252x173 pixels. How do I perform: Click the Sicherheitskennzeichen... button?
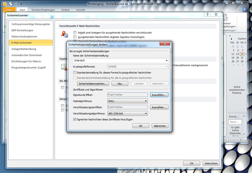[93, 84]
